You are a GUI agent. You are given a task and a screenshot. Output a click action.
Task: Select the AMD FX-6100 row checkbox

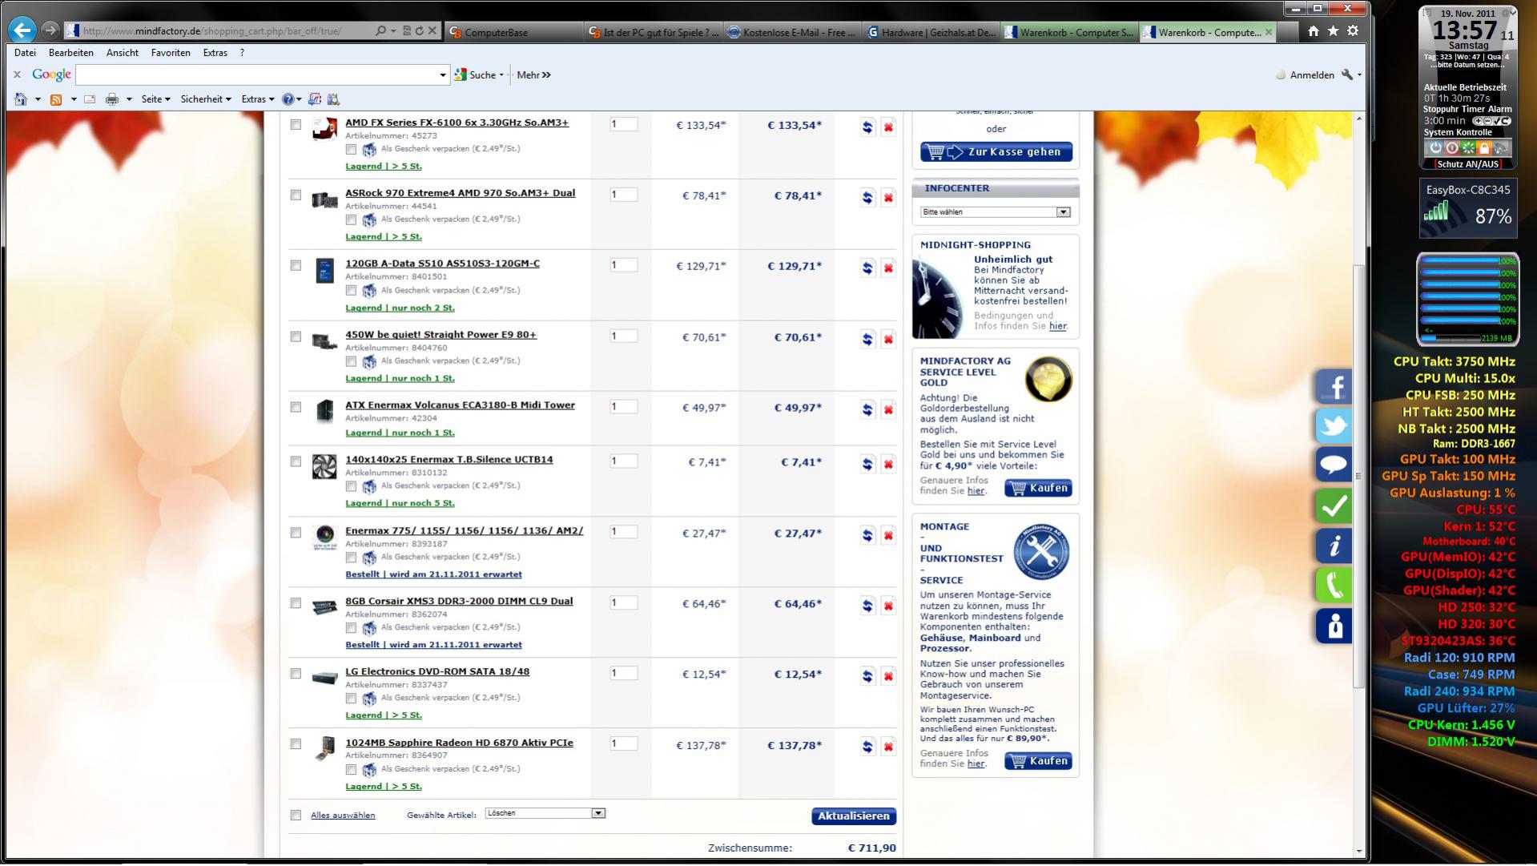pyautogui.click(x=296, y=125)
